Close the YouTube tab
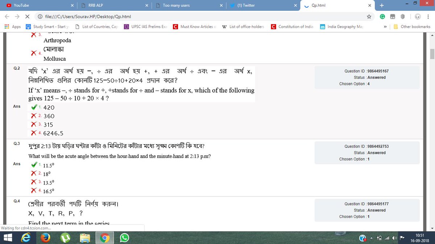 [72, 5]
